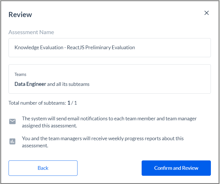The height and width of the screenshot is (184, 220).
Task: Click 'assigned this assessment.' line
Action: pos(50,126)
